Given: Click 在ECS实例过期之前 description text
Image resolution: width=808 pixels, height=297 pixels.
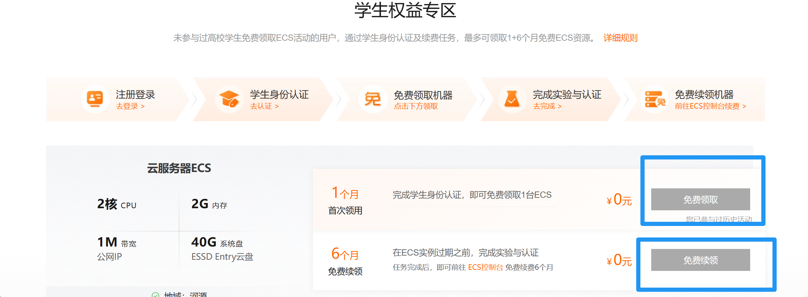Looking at the screenshot, I should (465, 252).
